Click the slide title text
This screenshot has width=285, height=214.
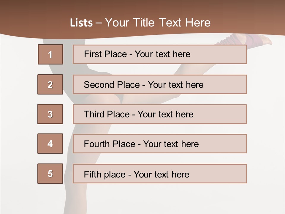(x=140, y=23)
